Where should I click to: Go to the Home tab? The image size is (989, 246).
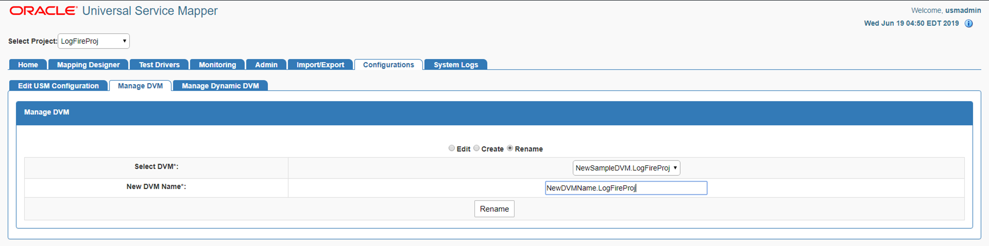click(28, 65)
